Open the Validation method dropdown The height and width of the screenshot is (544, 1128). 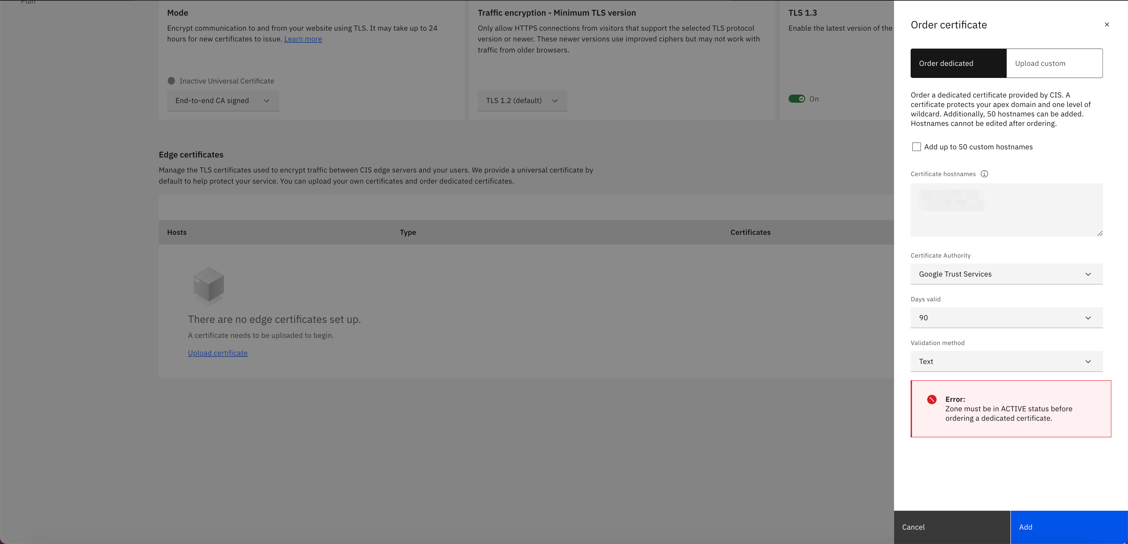pyautogui.click(x=1006, y=361)
